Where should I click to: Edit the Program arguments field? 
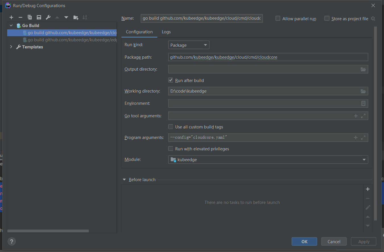point(256,138)
